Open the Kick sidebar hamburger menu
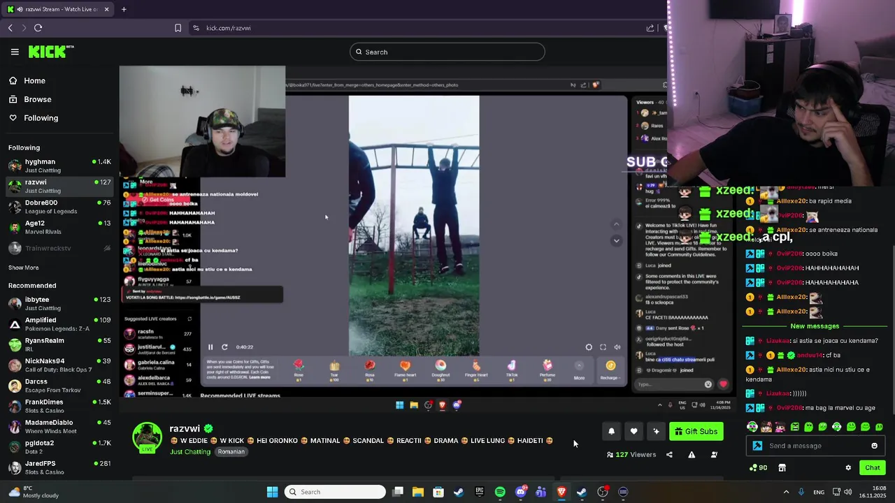This screenshot has height=503, width=895. (x=15, y=52)
